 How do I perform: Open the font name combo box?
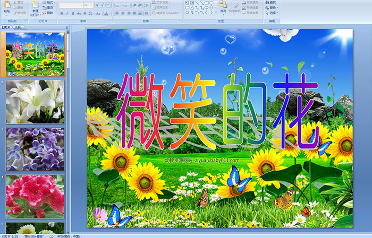coord(71,5)
